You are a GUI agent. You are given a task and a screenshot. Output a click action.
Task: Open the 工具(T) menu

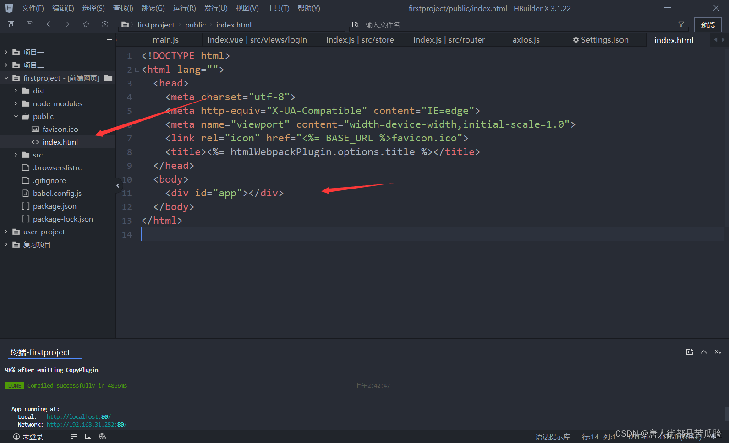point(278,8)
